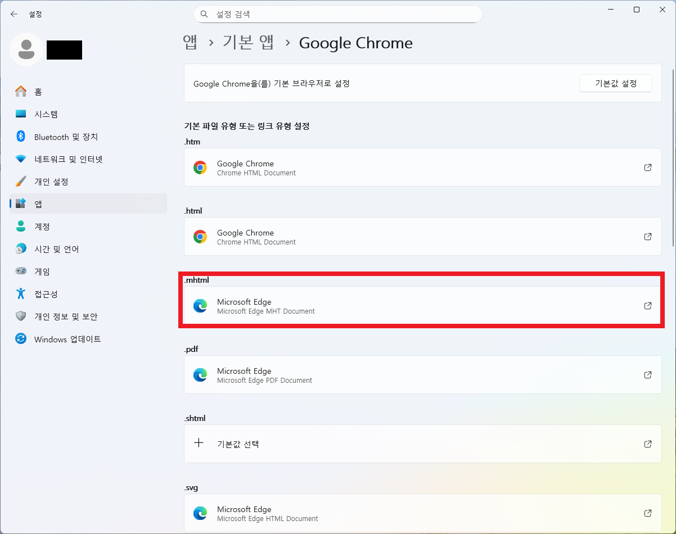Click the personalization paintbrush icon

(21, 182)
